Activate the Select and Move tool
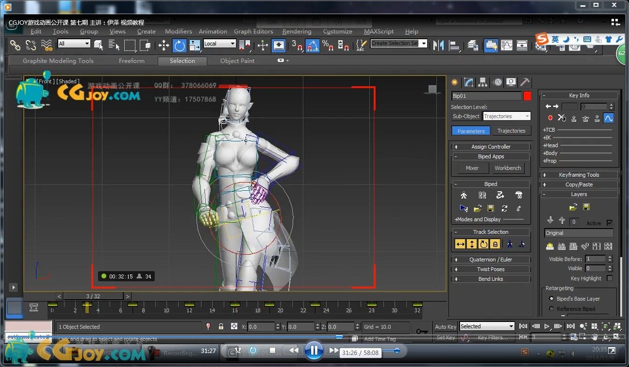This screenshot has width=629, height=367. [164, 46]
